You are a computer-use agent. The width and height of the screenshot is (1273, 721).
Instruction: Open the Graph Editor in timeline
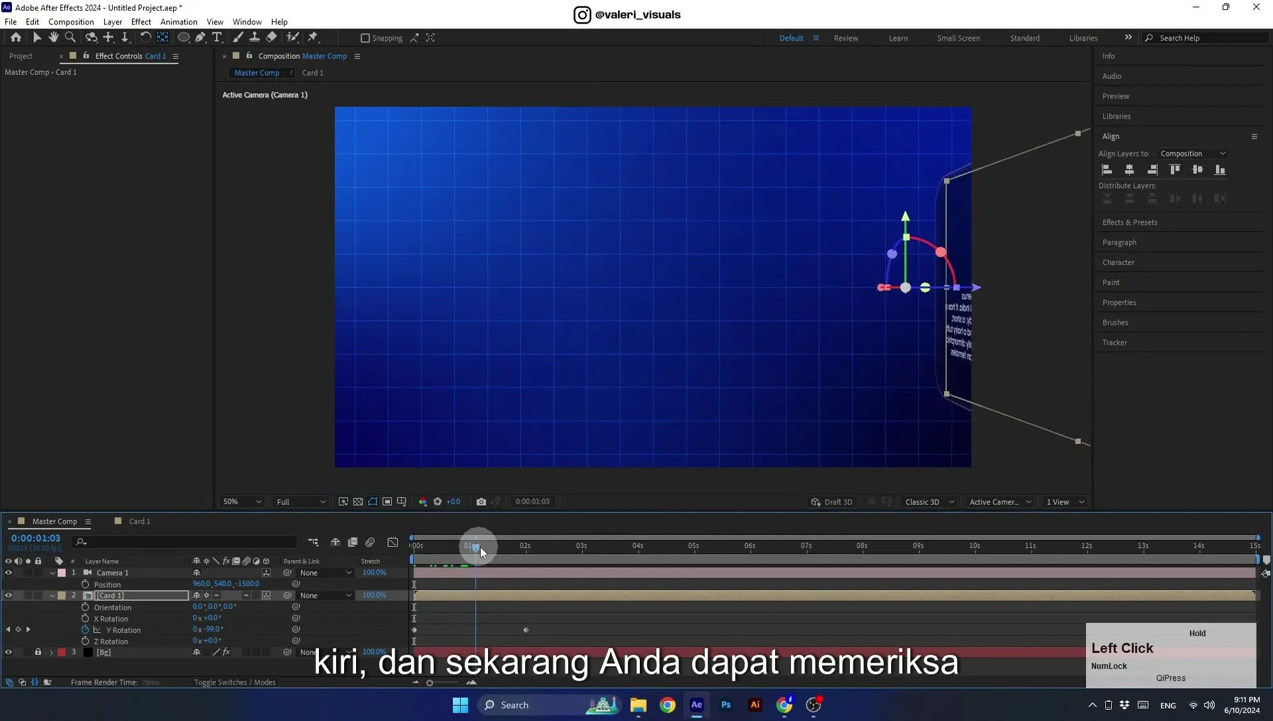pos(393,542)
